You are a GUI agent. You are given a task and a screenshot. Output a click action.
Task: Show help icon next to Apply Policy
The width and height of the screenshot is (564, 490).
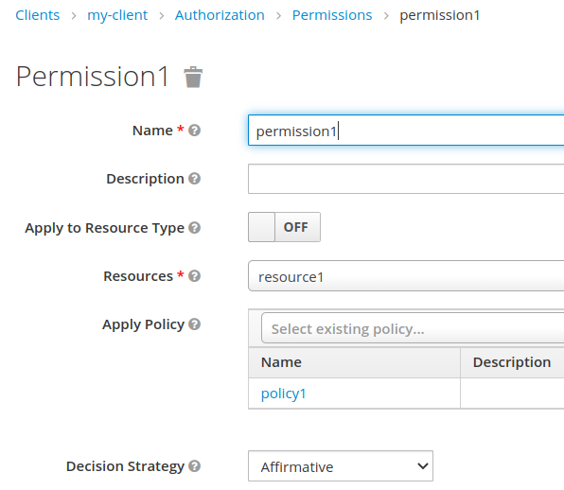click(x=194, y=324)
